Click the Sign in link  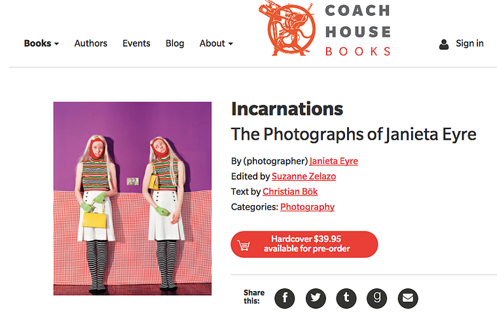(x=469, y=43)
